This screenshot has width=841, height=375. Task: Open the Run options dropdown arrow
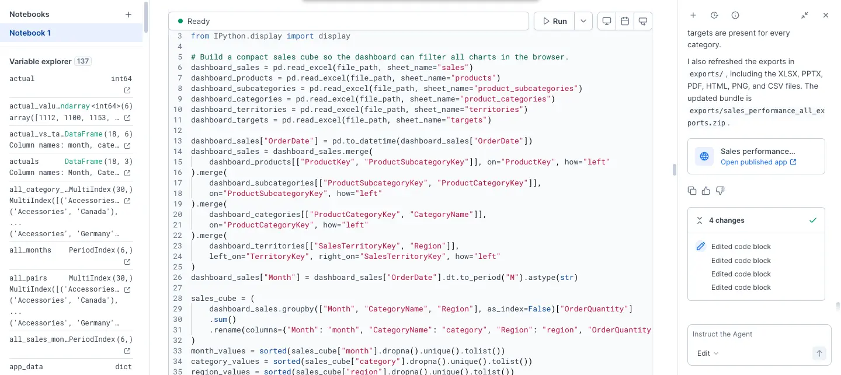(x=583, y=21)
